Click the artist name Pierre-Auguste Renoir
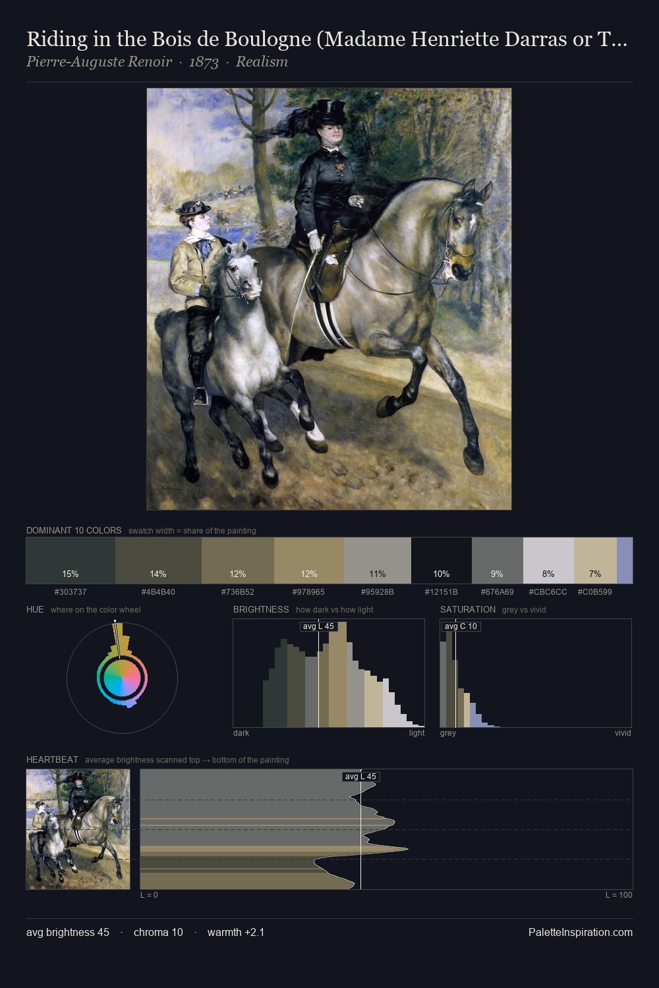Screen dimensions: 659x988 99,62
